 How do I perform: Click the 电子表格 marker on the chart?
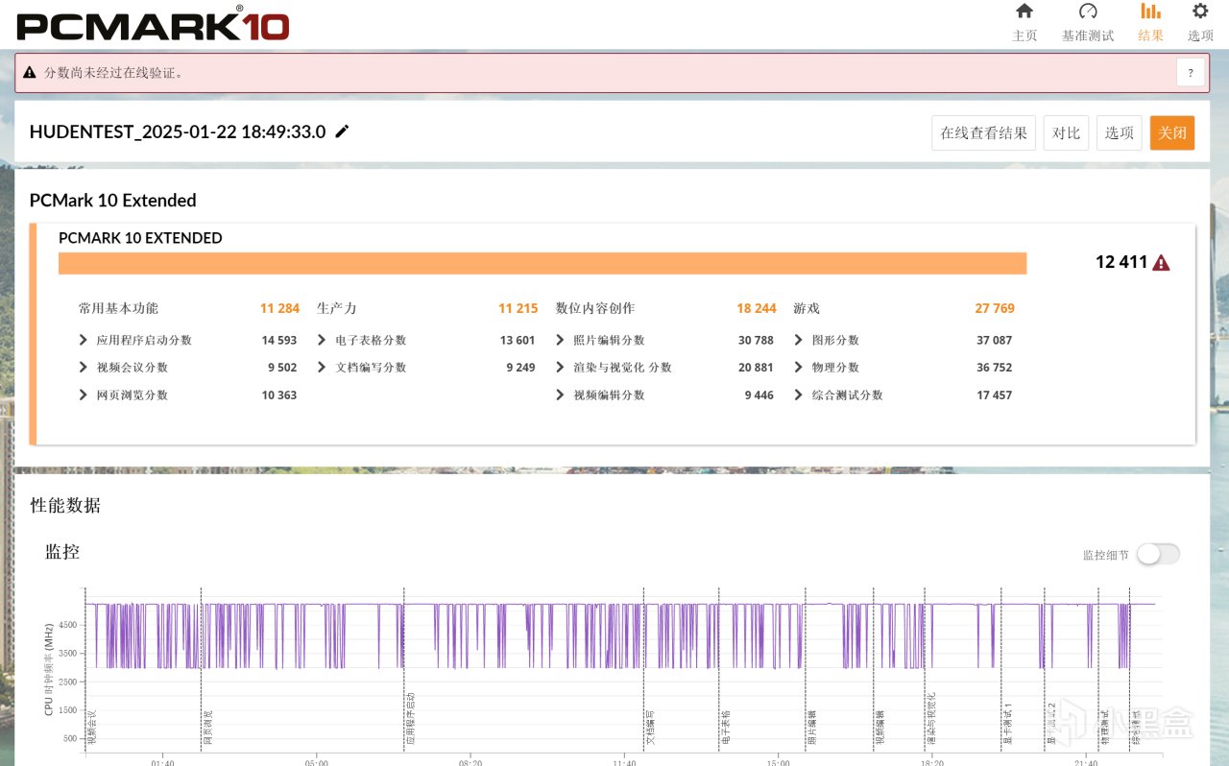click(724, 728)
